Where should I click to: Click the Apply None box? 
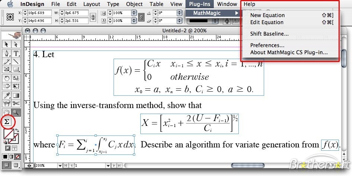17,157
